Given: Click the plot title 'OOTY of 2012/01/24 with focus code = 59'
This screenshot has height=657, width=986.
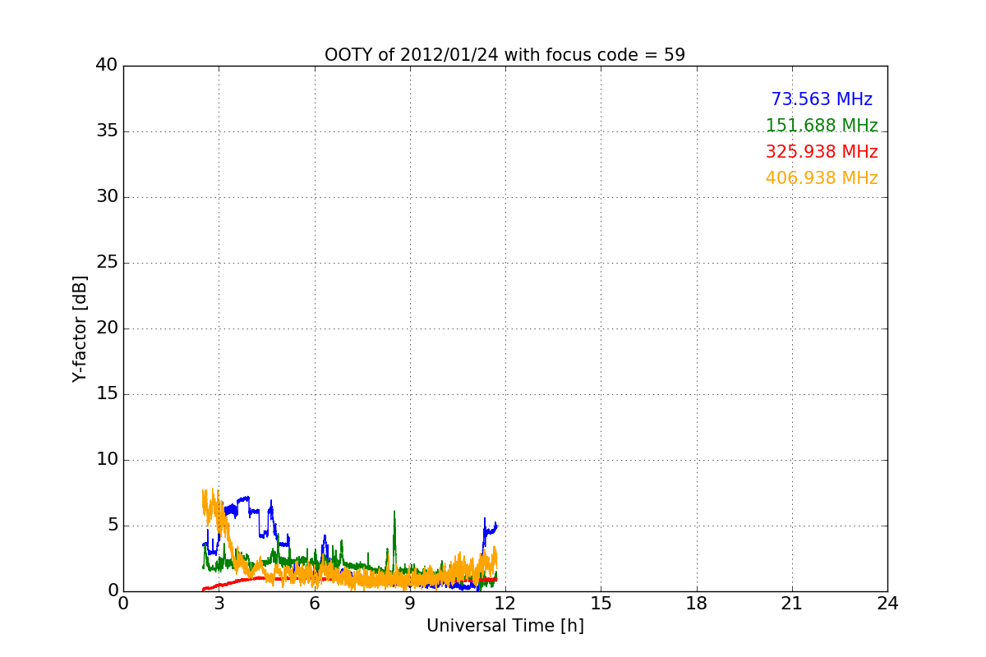Looking at the screenshot, I should pyautogui.click(x=505, y=55).
